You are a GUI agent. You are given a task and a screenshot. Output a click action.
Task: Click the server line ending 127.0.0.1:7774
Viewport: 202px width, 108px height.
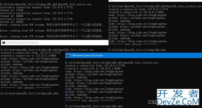point(36,13)
